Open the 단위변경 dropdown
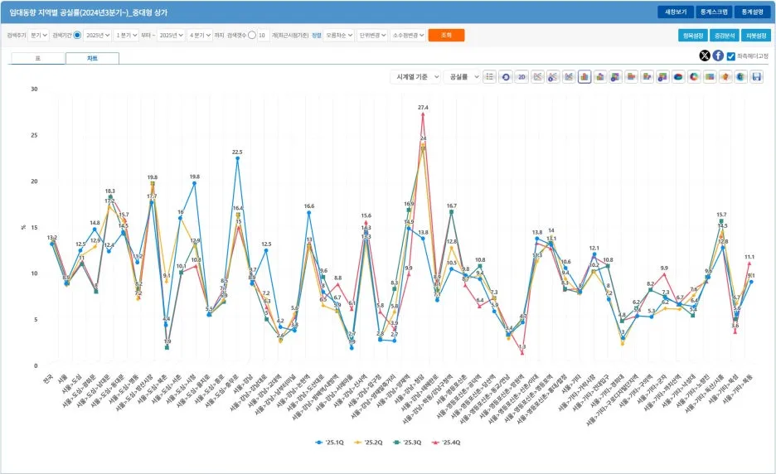Image resolution: width=776 pixels, height=474 pixels. click(372, 35)
